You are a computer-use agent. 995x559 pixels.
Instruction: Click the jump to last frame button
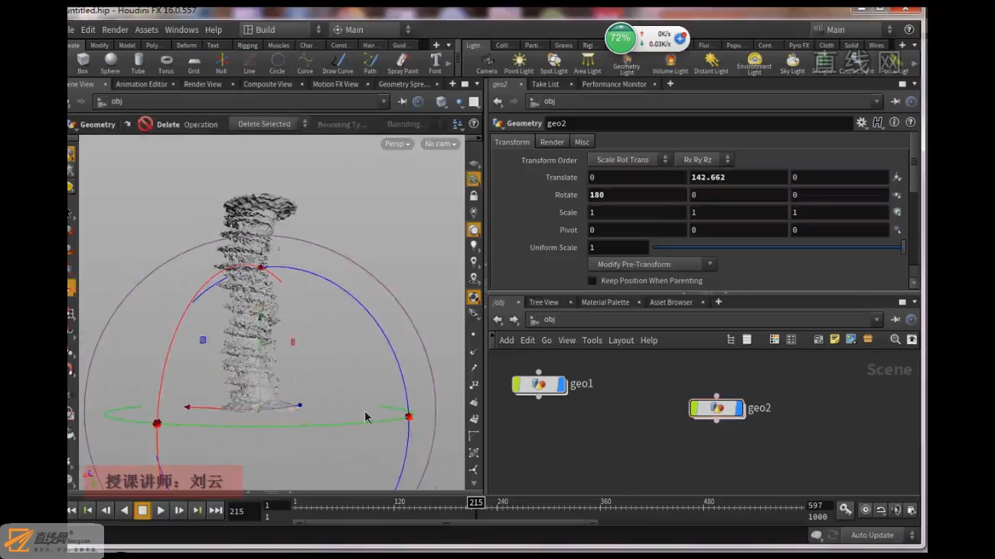click(x=216, y=511)
